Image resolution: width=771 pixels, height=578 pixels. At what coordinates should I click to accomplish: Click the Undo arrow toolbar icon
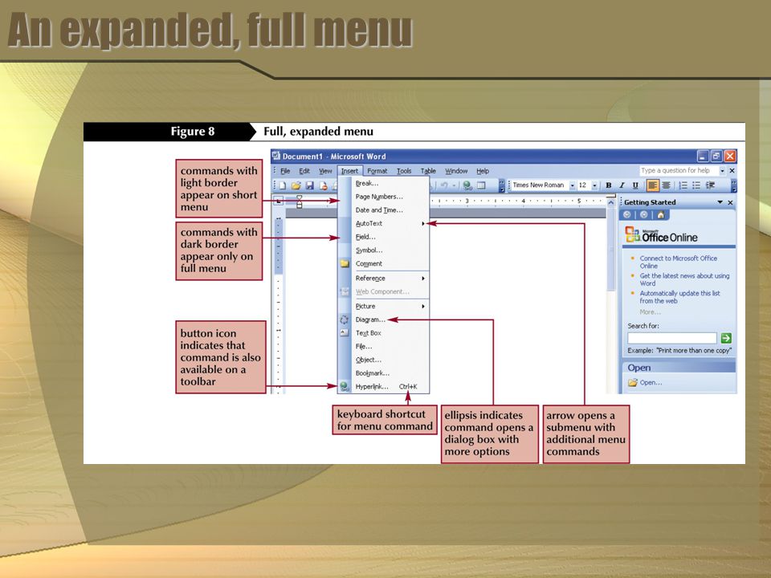pyautogui.click(x=444, y=185)
